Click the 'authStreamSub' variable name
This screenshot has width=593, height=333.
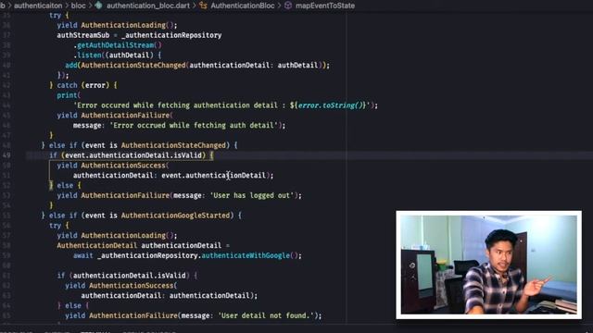[82, 35]
